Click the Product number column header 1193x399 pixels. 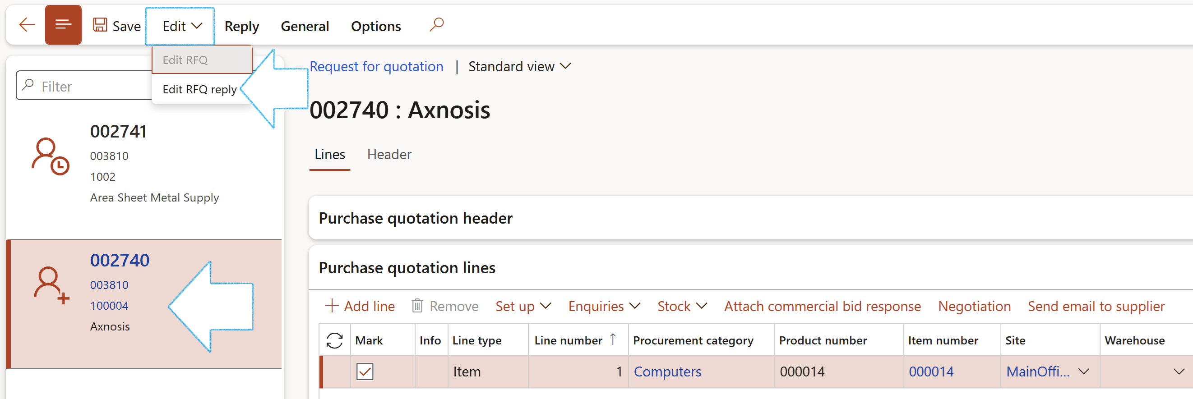(x=823, y=340)
